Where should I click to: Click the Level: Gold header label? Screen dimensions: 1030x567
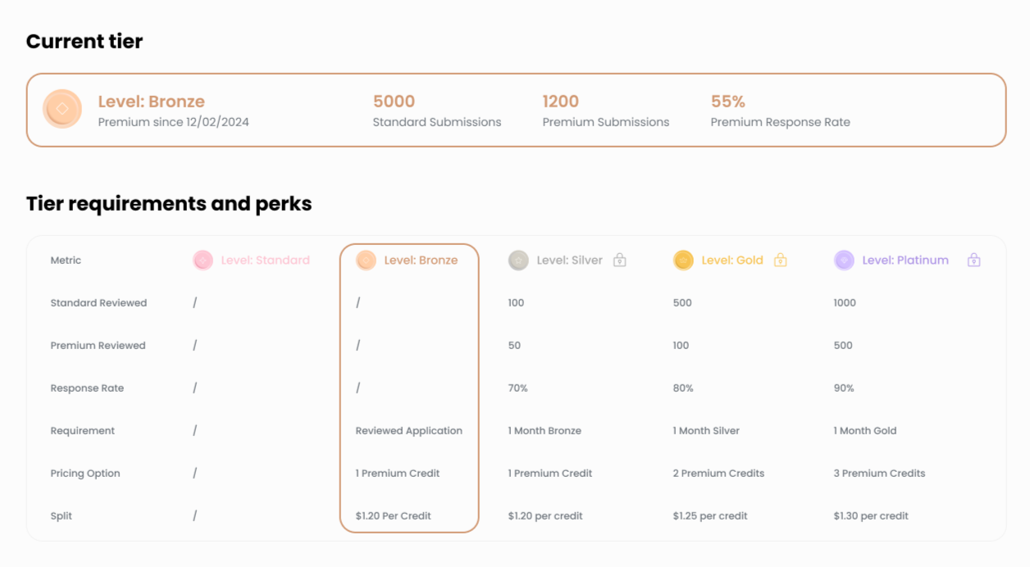[x=731, y=261]
